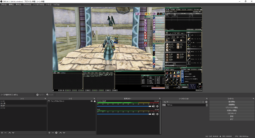
Task: Adjust the マイク volume slider
Action: [124, 114]
